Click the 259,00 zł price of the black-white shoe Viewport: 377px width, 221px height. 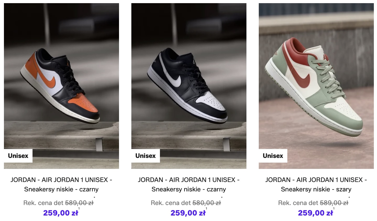188,213
